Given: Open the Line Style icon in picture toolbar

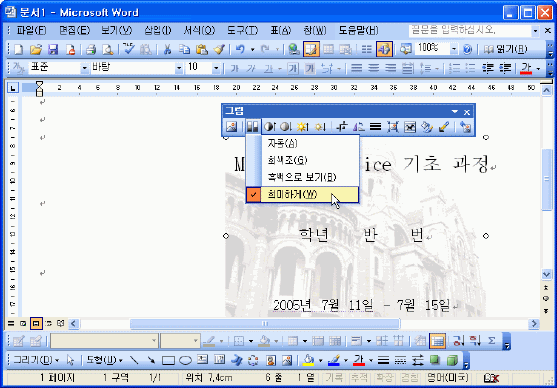Looking at the screenshot, I should pos(376,127).
